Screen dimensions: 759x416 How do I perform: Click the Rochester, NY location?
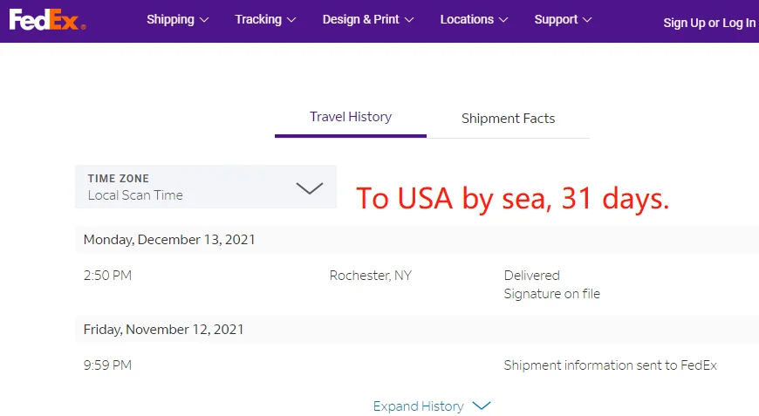(370, 276)
